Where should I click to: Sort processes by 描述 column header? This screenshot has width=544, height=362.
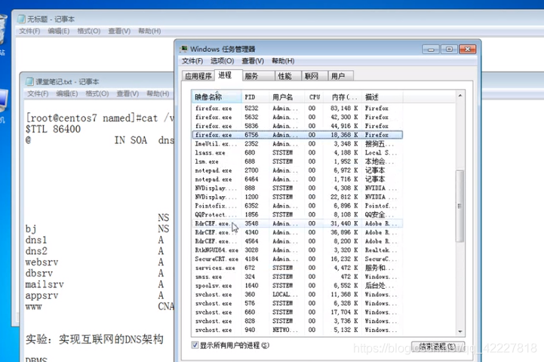pyautogui.click(x=383, y=97)
